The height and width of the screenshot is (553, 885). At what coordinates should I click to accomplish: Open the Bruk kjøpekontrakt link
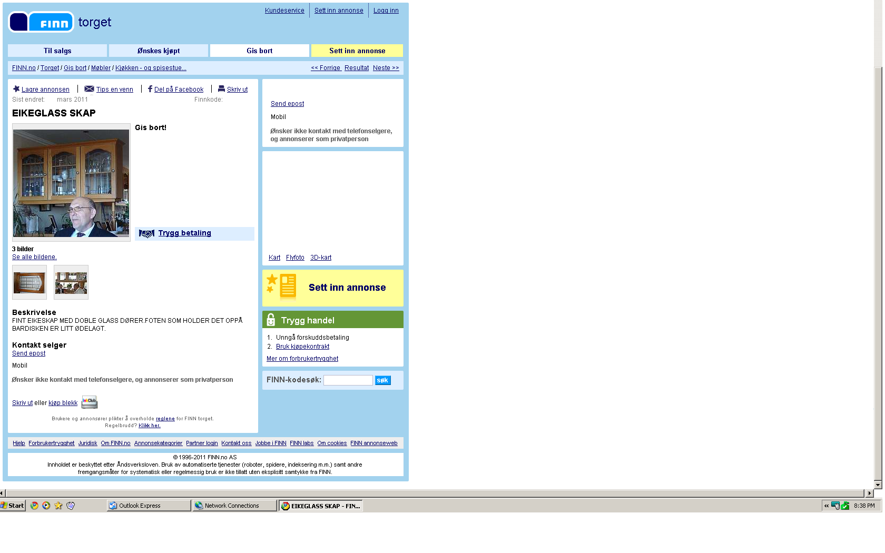tap(302, 347)
